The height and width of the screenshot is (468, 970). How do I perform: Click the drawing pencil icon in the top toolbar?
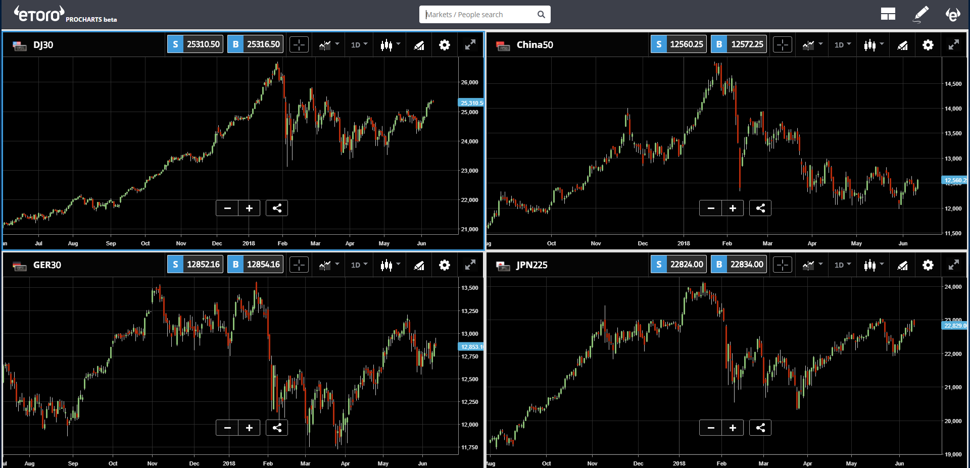point(921,14)
